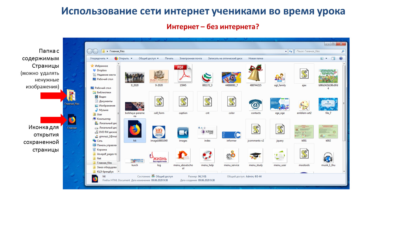
Task: Click Записать на оптический диск
Action: [x=225, y=59]
